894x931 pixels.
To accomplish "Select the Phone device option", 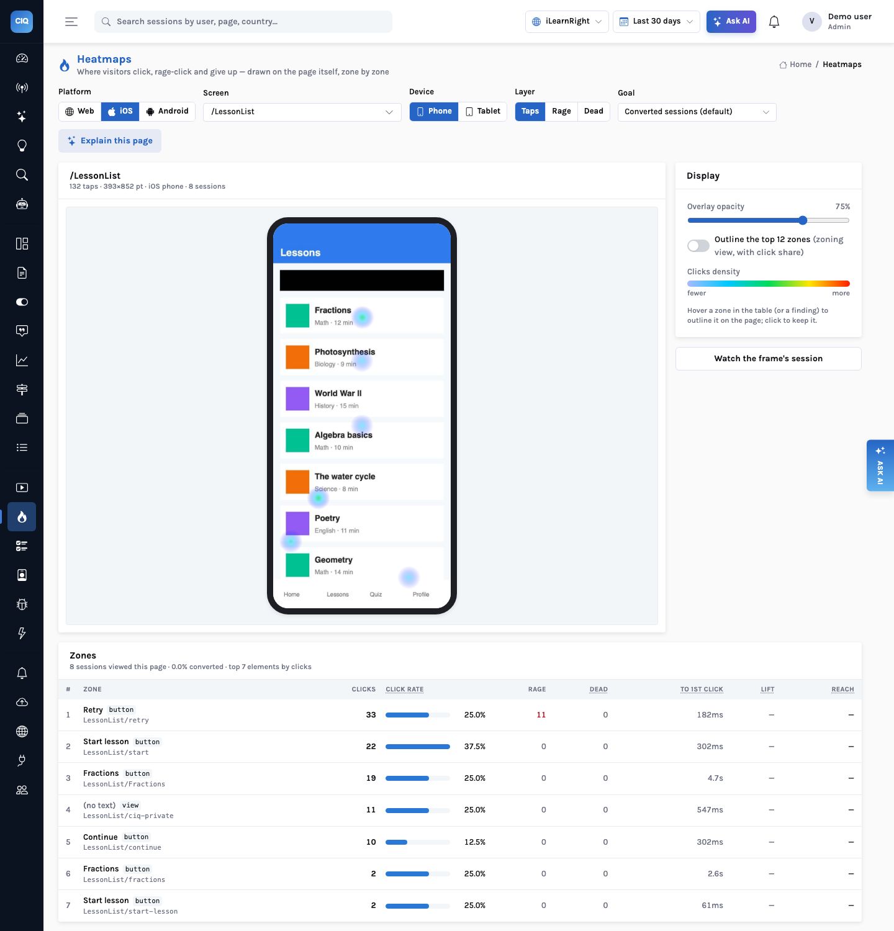I will (x=435, y=112).
